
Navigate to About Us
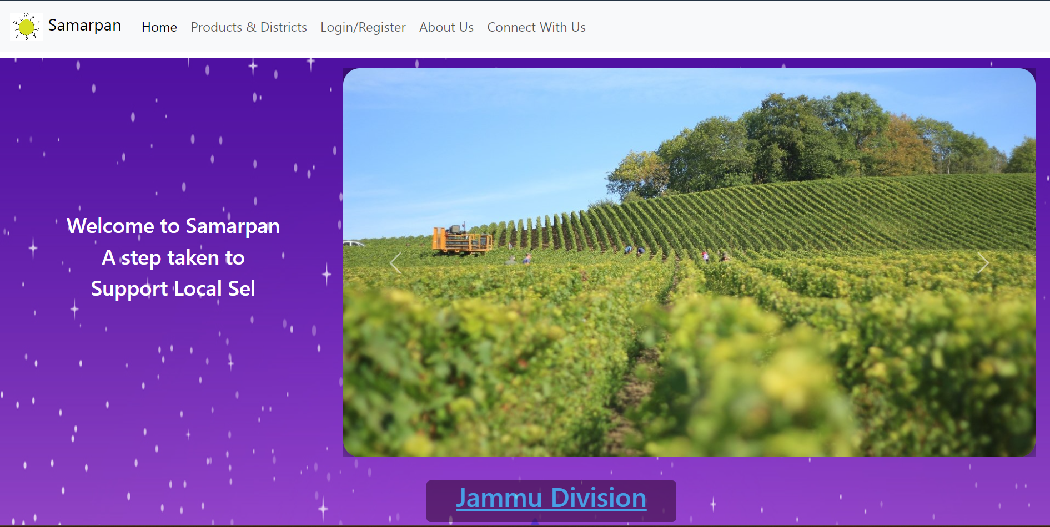click(x=446, y=27)
